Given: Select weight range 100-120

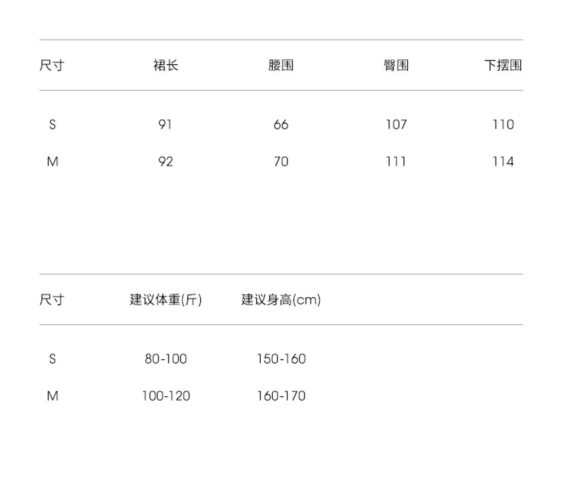Looking at the screenshot, I should (166, 396).
